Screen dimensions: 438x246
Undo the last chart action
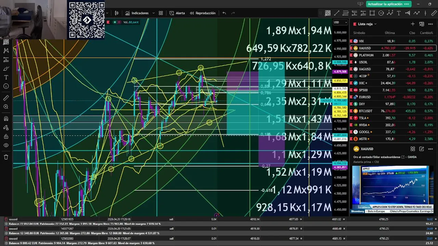click(224, 13)
